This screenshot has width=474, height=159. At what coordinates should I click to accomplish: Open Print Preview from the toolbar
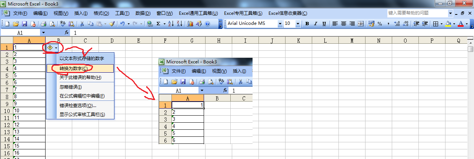(52, 24)
